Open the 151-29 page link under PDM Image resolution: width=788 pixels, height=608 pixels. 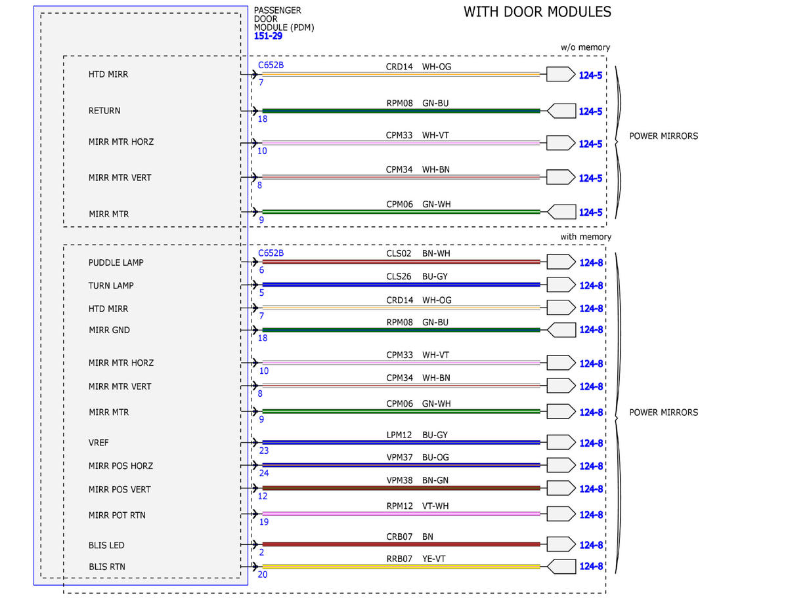click(268, 37)
